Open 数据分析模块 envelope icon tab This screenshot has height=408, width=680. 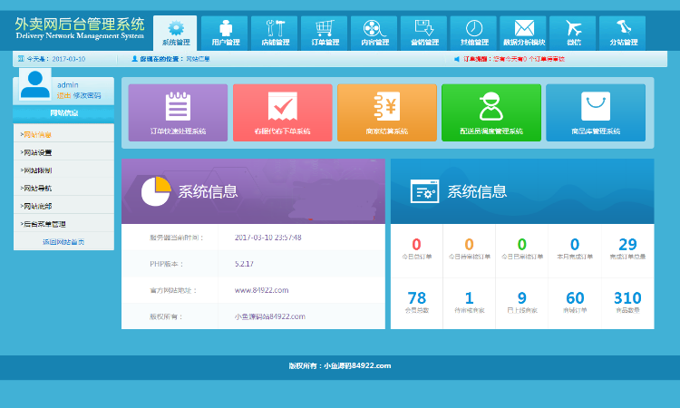(523, 34)
